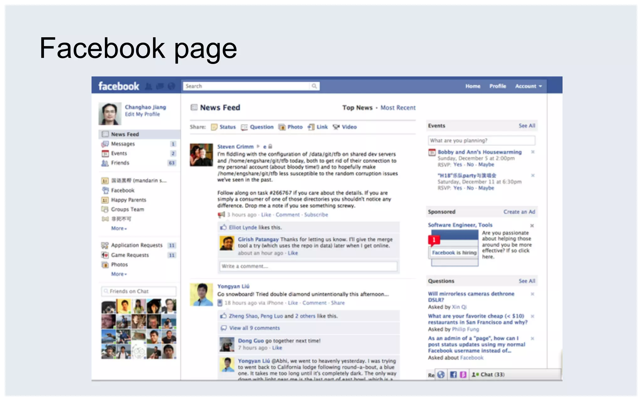Click the Question share icon
642x401 pixels.
244,127
